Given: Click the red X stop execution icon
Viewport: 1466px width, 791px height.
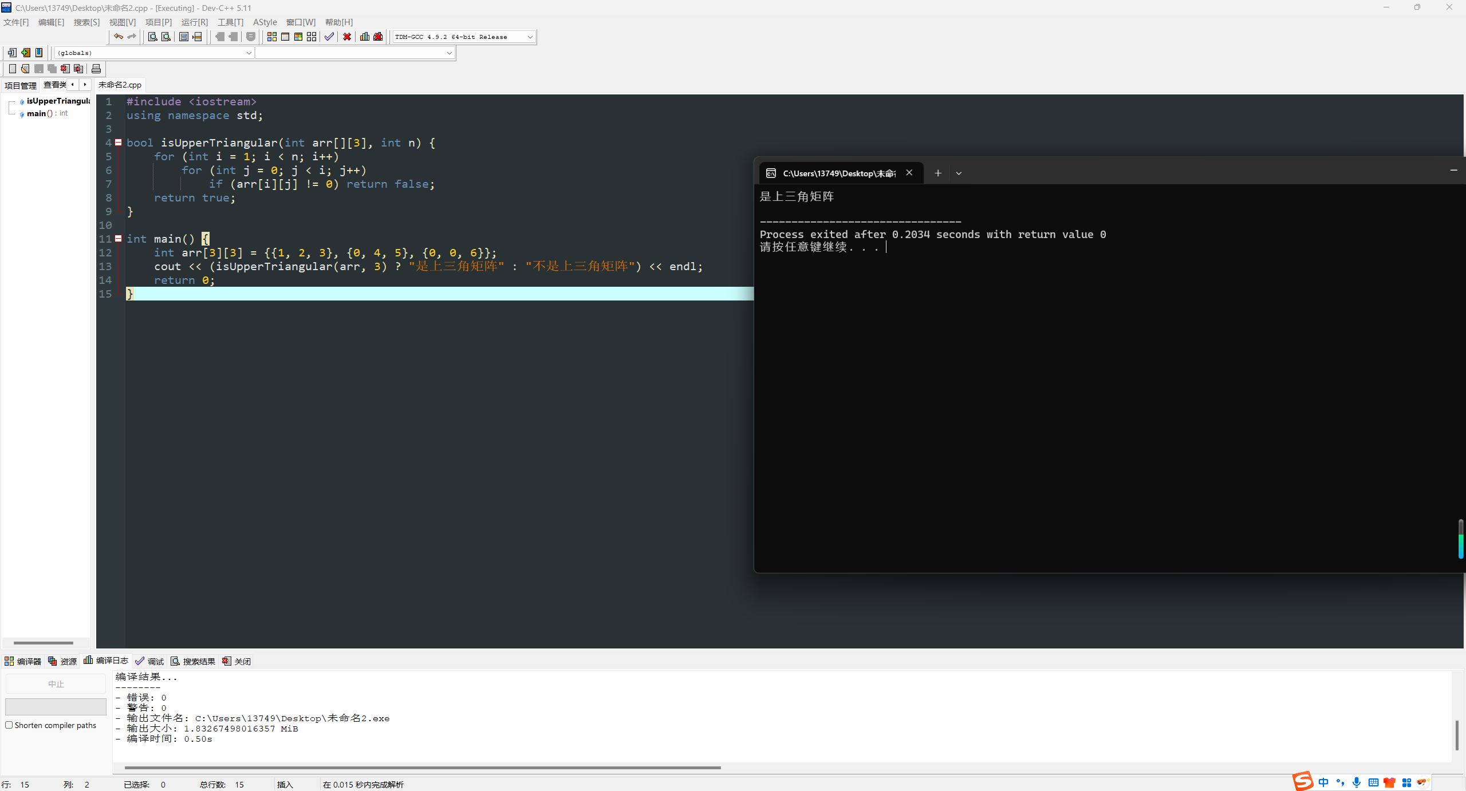Looking at the screenshot, I should pos(347,37).
